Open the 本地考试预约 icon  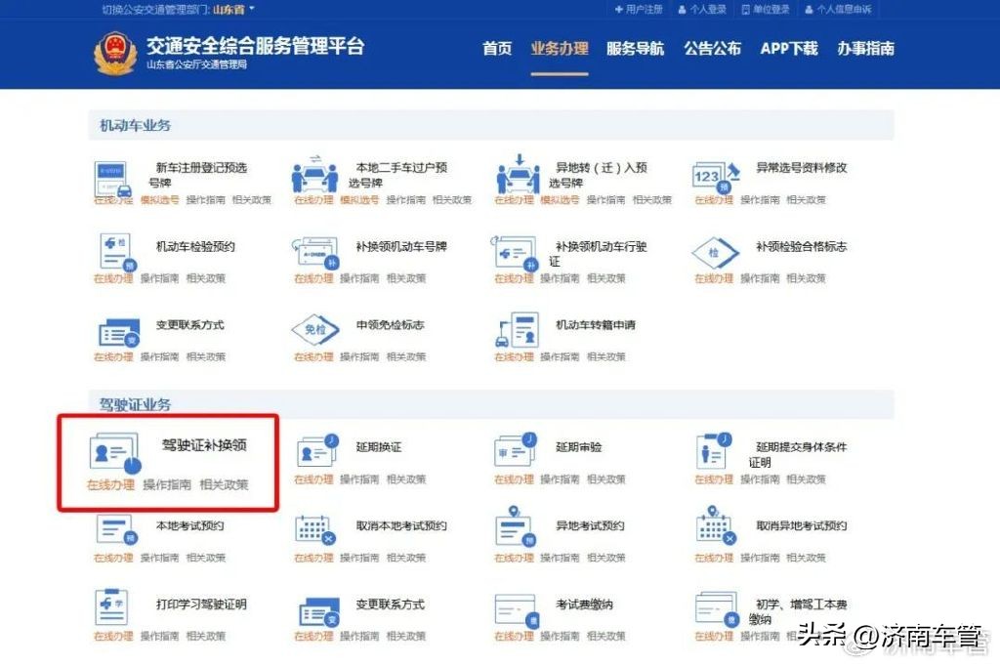[113, 530]
